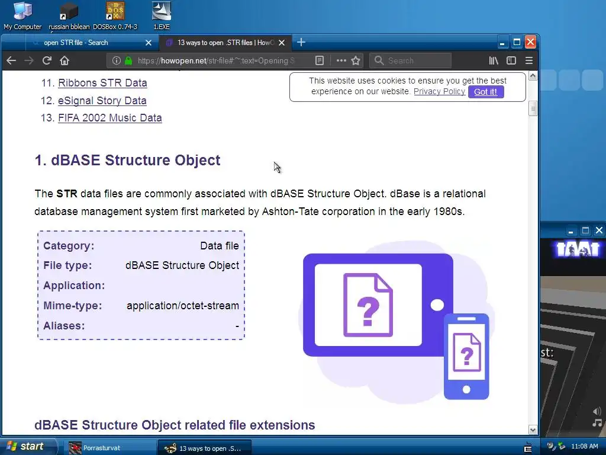Open FIFA 2002 Music Data link
This screenshot has width=606, height=455.
tap(109, 118)
